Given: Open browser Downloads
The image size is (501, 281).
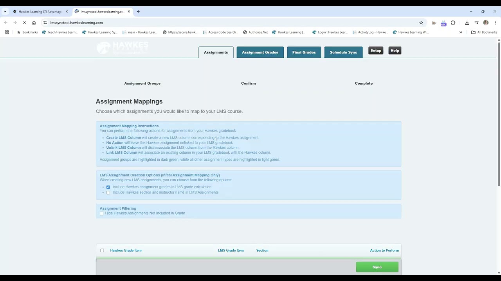Looking at the screenshot, I should tap(467, 23).
